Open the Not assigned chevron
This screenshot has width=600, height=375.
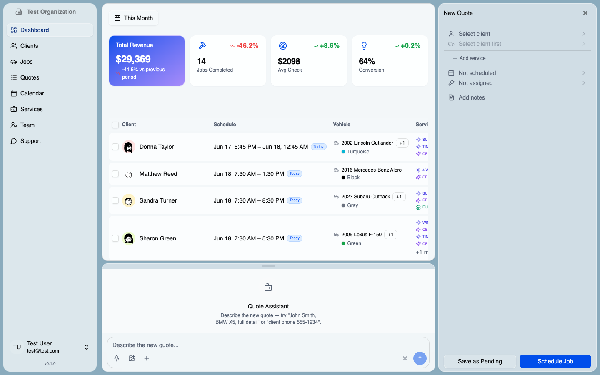coord(584,83)
